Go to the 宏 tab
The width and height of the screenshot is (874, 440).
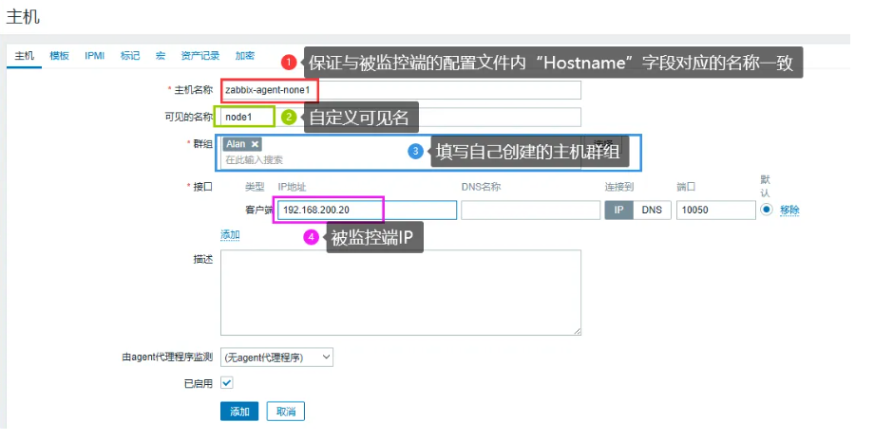[x=161, y=56]
